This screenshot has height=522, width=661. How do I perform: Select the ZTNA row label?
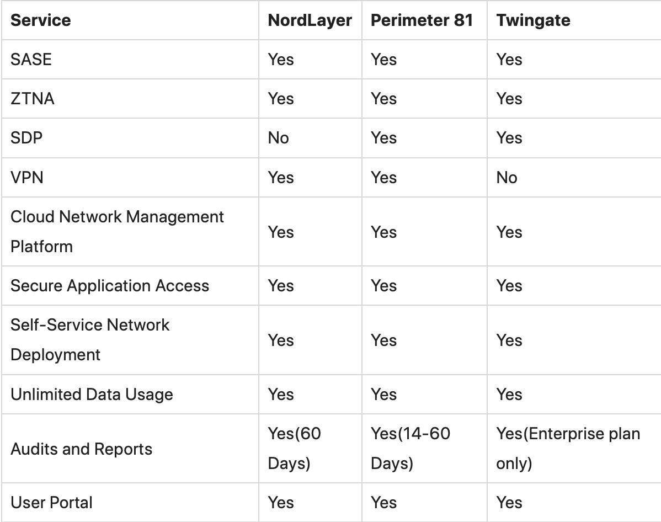coord(33,99)
